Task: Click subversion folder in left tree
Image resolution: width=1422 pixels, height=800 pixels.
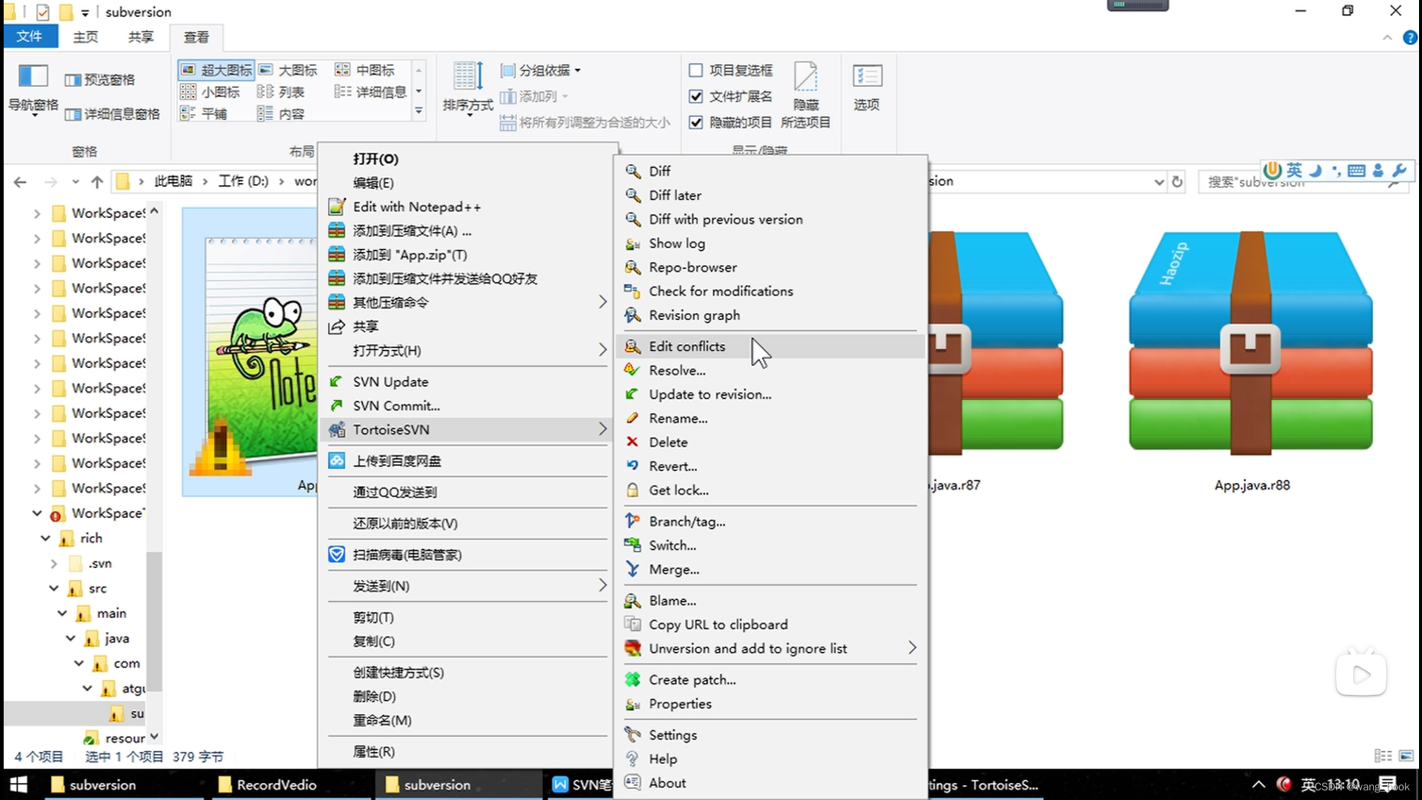Action: pos(137,713)
